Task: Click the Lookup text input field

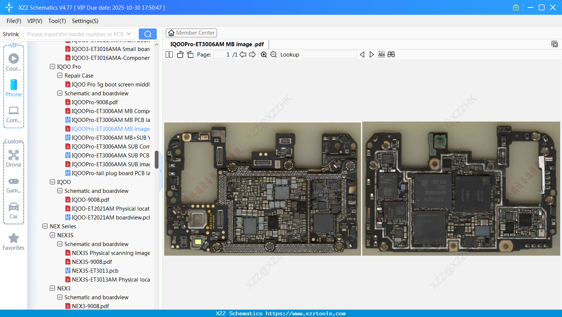Action: point(329,55)
